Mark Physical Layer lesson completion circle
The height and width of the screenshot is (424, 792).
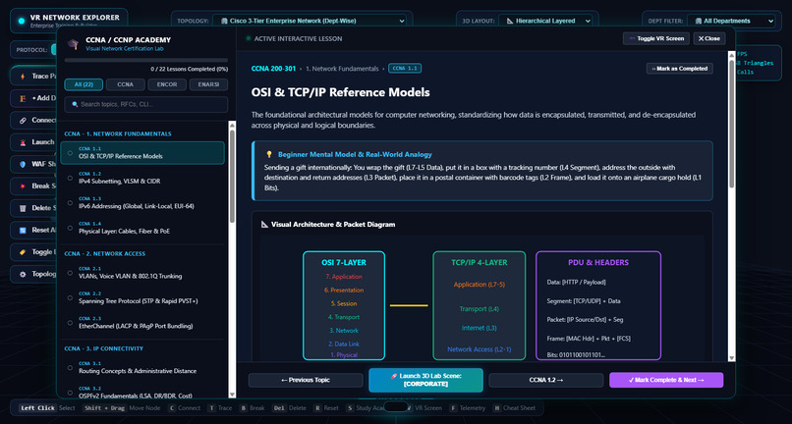point(70,228)
